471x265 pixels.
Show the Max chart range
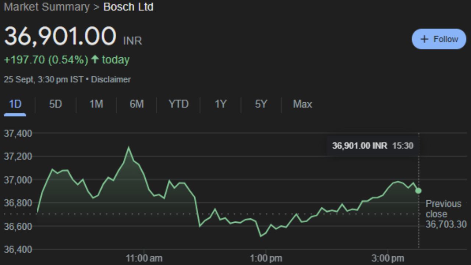302,104
